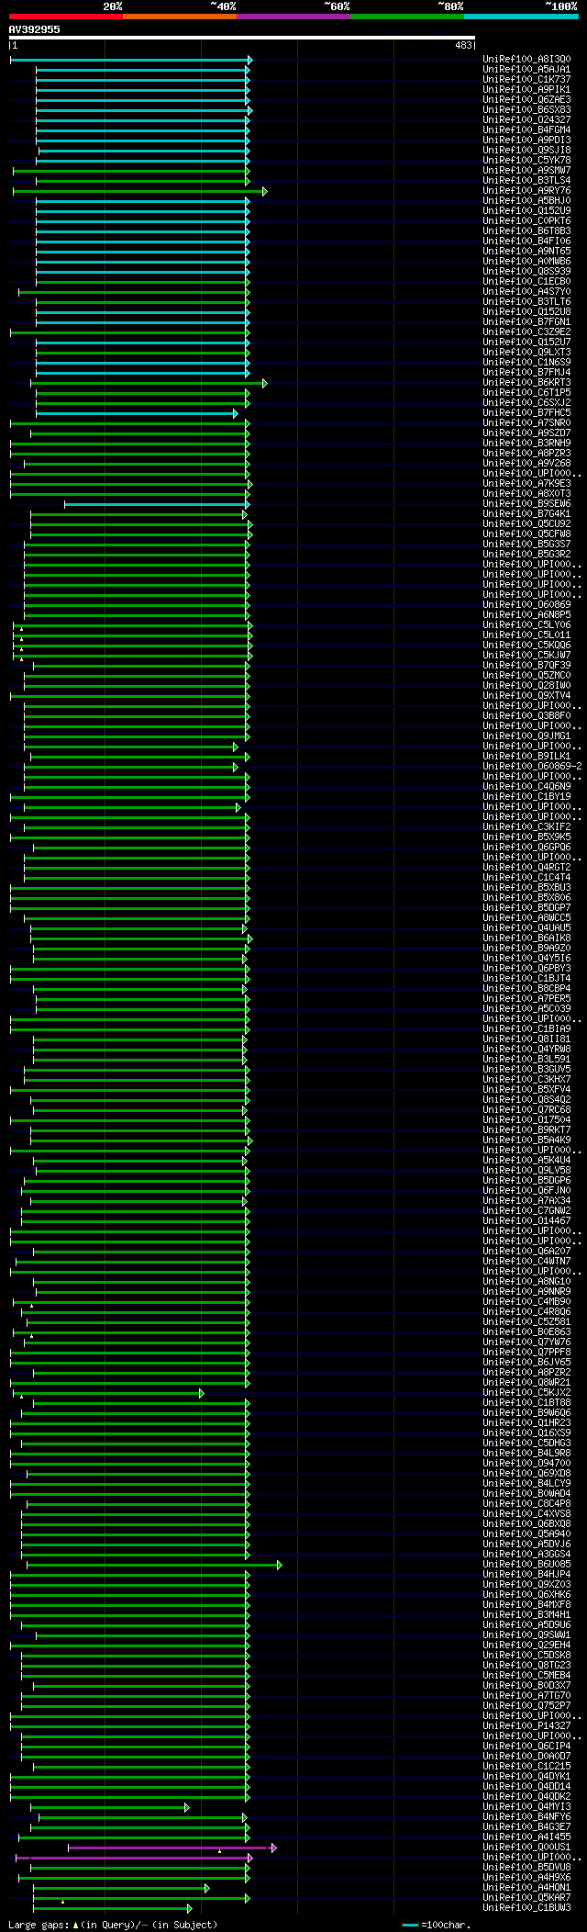
Task: Click the purple ~60% identity legend segment
Action: click(293, 17)
